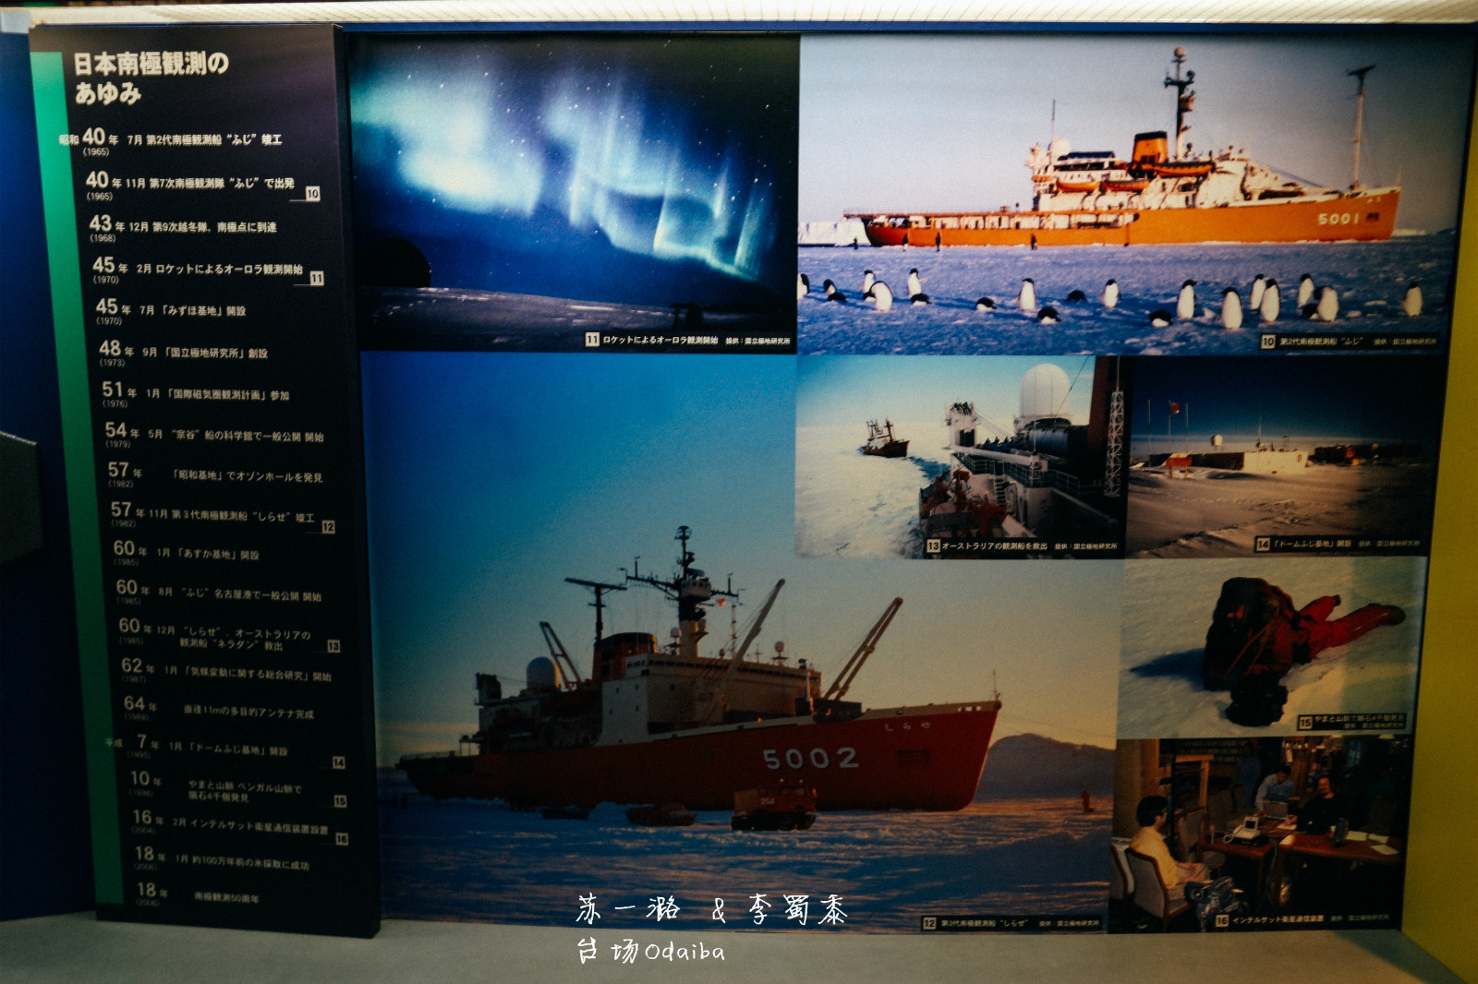Click the number 10 marker in the timeline
Image resolution: width=1478 pixels, height=984 pixels.
pos(312,194)
